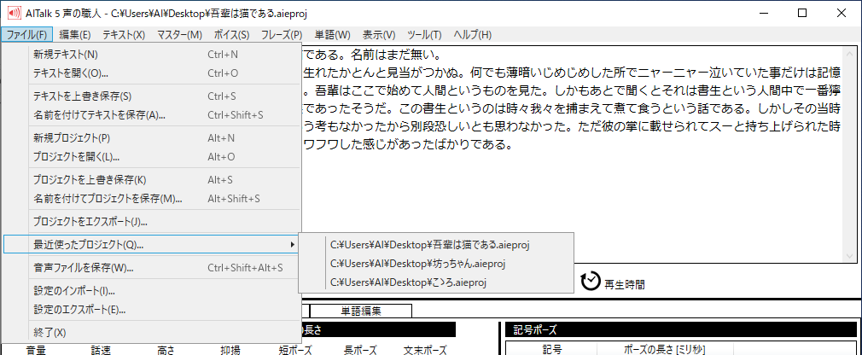Click the ポーズの長さ [ミリ秒] column header

(665, 350)
